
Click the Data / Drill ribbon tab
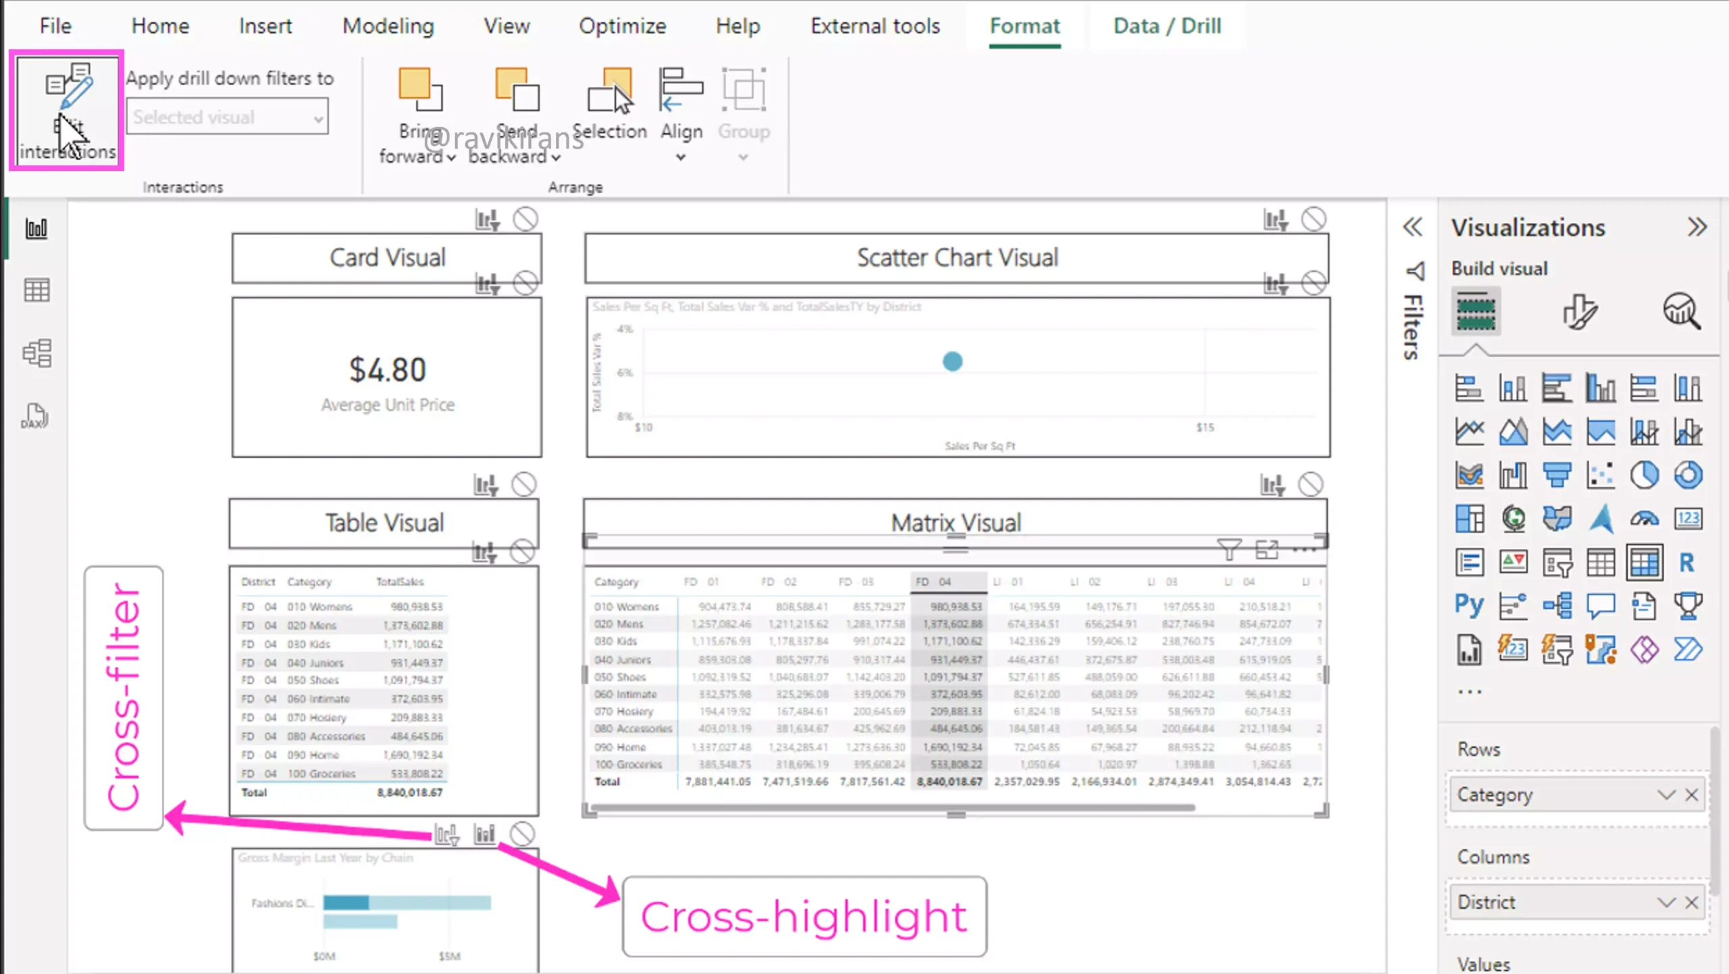pyautogui.click(x=1167, y=25)
